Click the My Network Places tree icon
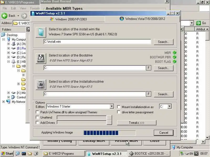 [8, 102]
